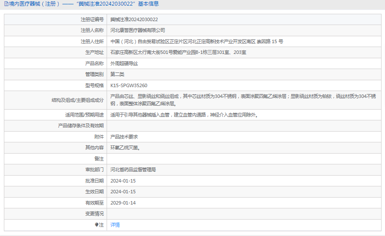This screenshot has height=236, width=385.
Task: Click the 注册证编号 label
Action: coord(92,19)
